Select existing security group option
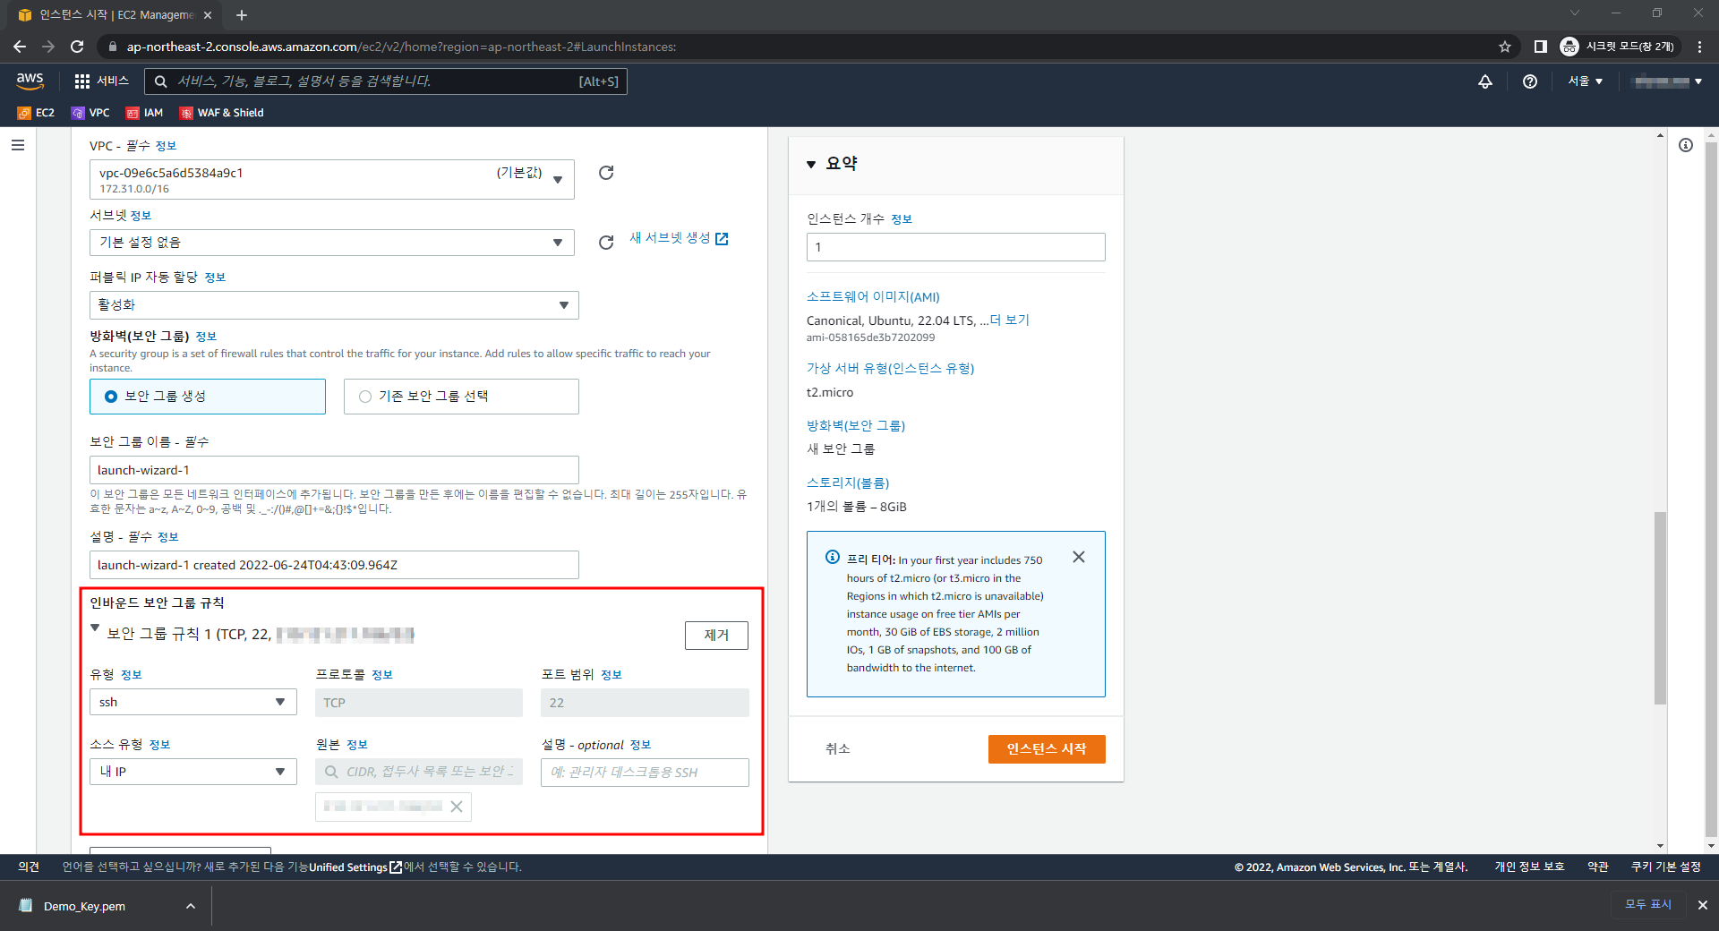Viewport: 1719px width, 931px height. 461,397
